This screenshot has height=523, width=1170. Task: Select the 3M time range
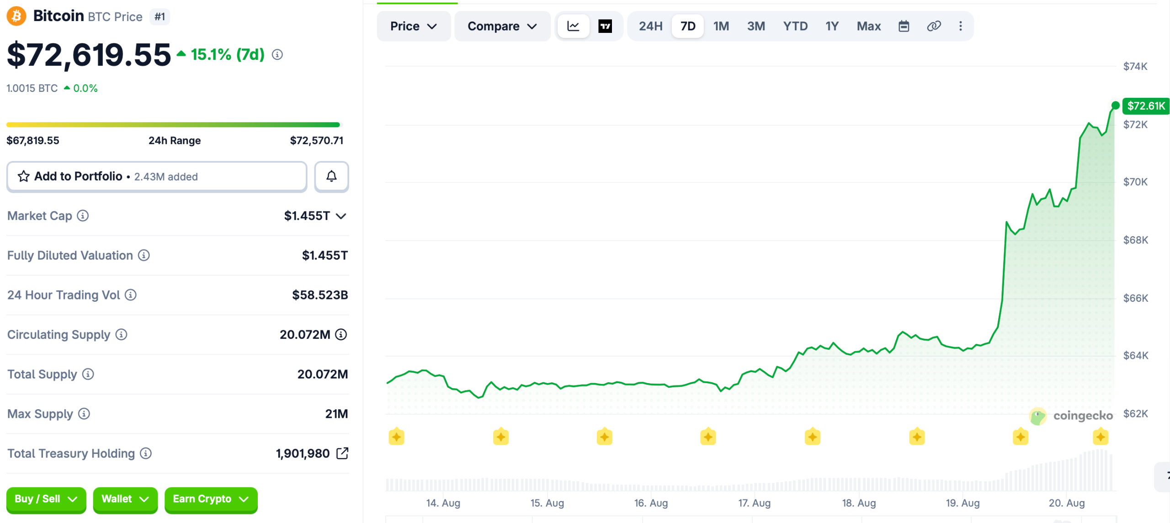[x=756, y=26]
